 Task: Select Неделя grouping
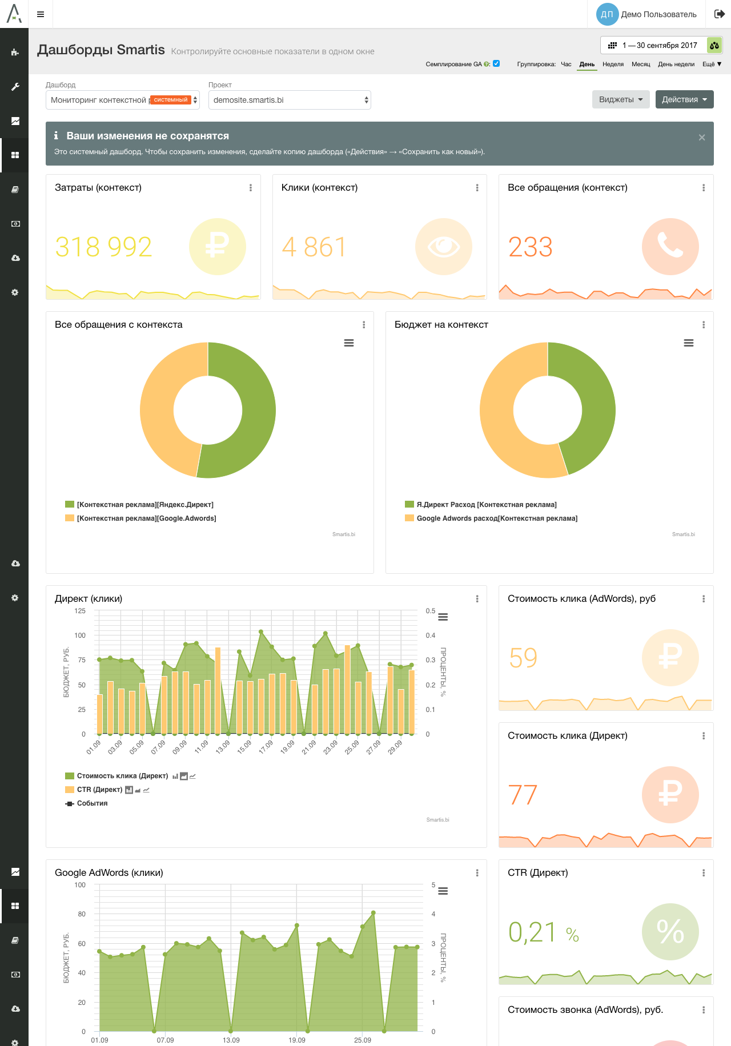(x=613, y=64)
